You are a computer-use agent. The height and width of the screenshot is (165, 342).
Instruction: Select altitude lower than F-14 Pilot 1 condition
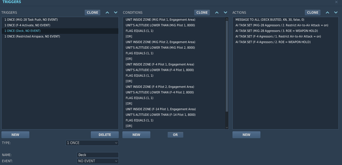[x=174, y=115]
